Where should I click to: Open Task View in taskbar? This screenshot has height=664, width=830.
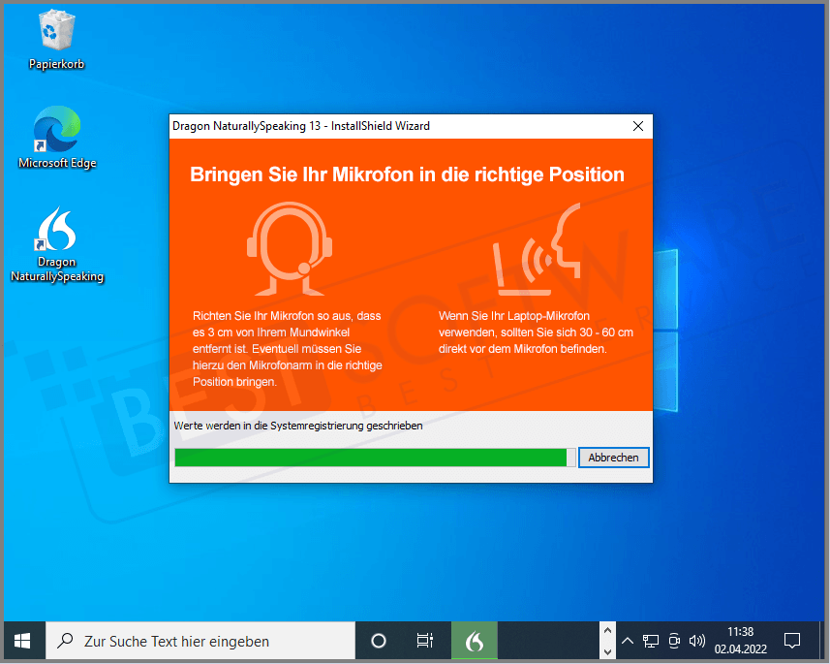click(425, 641)
